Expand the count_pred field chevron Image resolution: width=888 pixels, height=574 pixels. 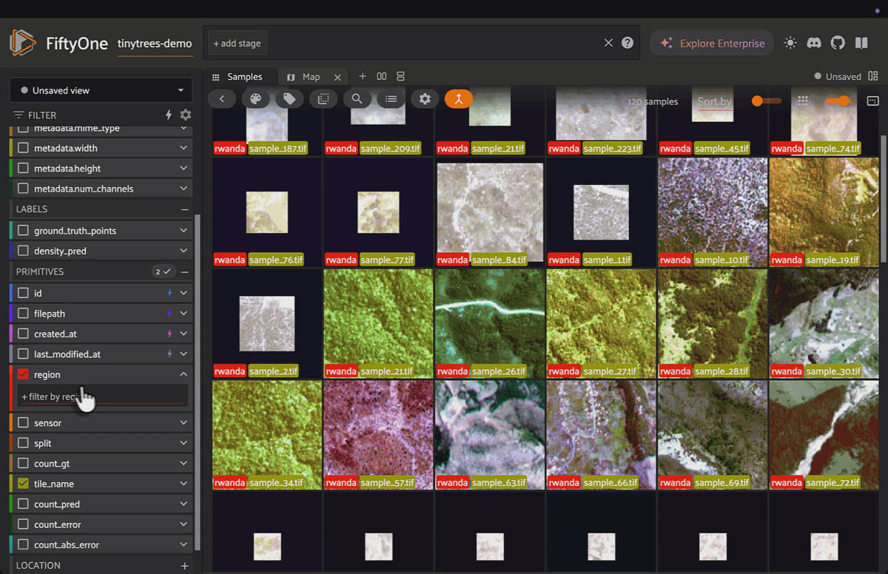184,504
